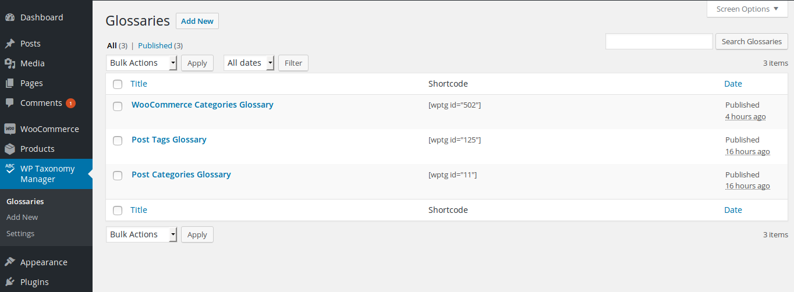Screen dimensions: 794x292
Task: Focus the glossaries search text field
Action: (659, 41)
